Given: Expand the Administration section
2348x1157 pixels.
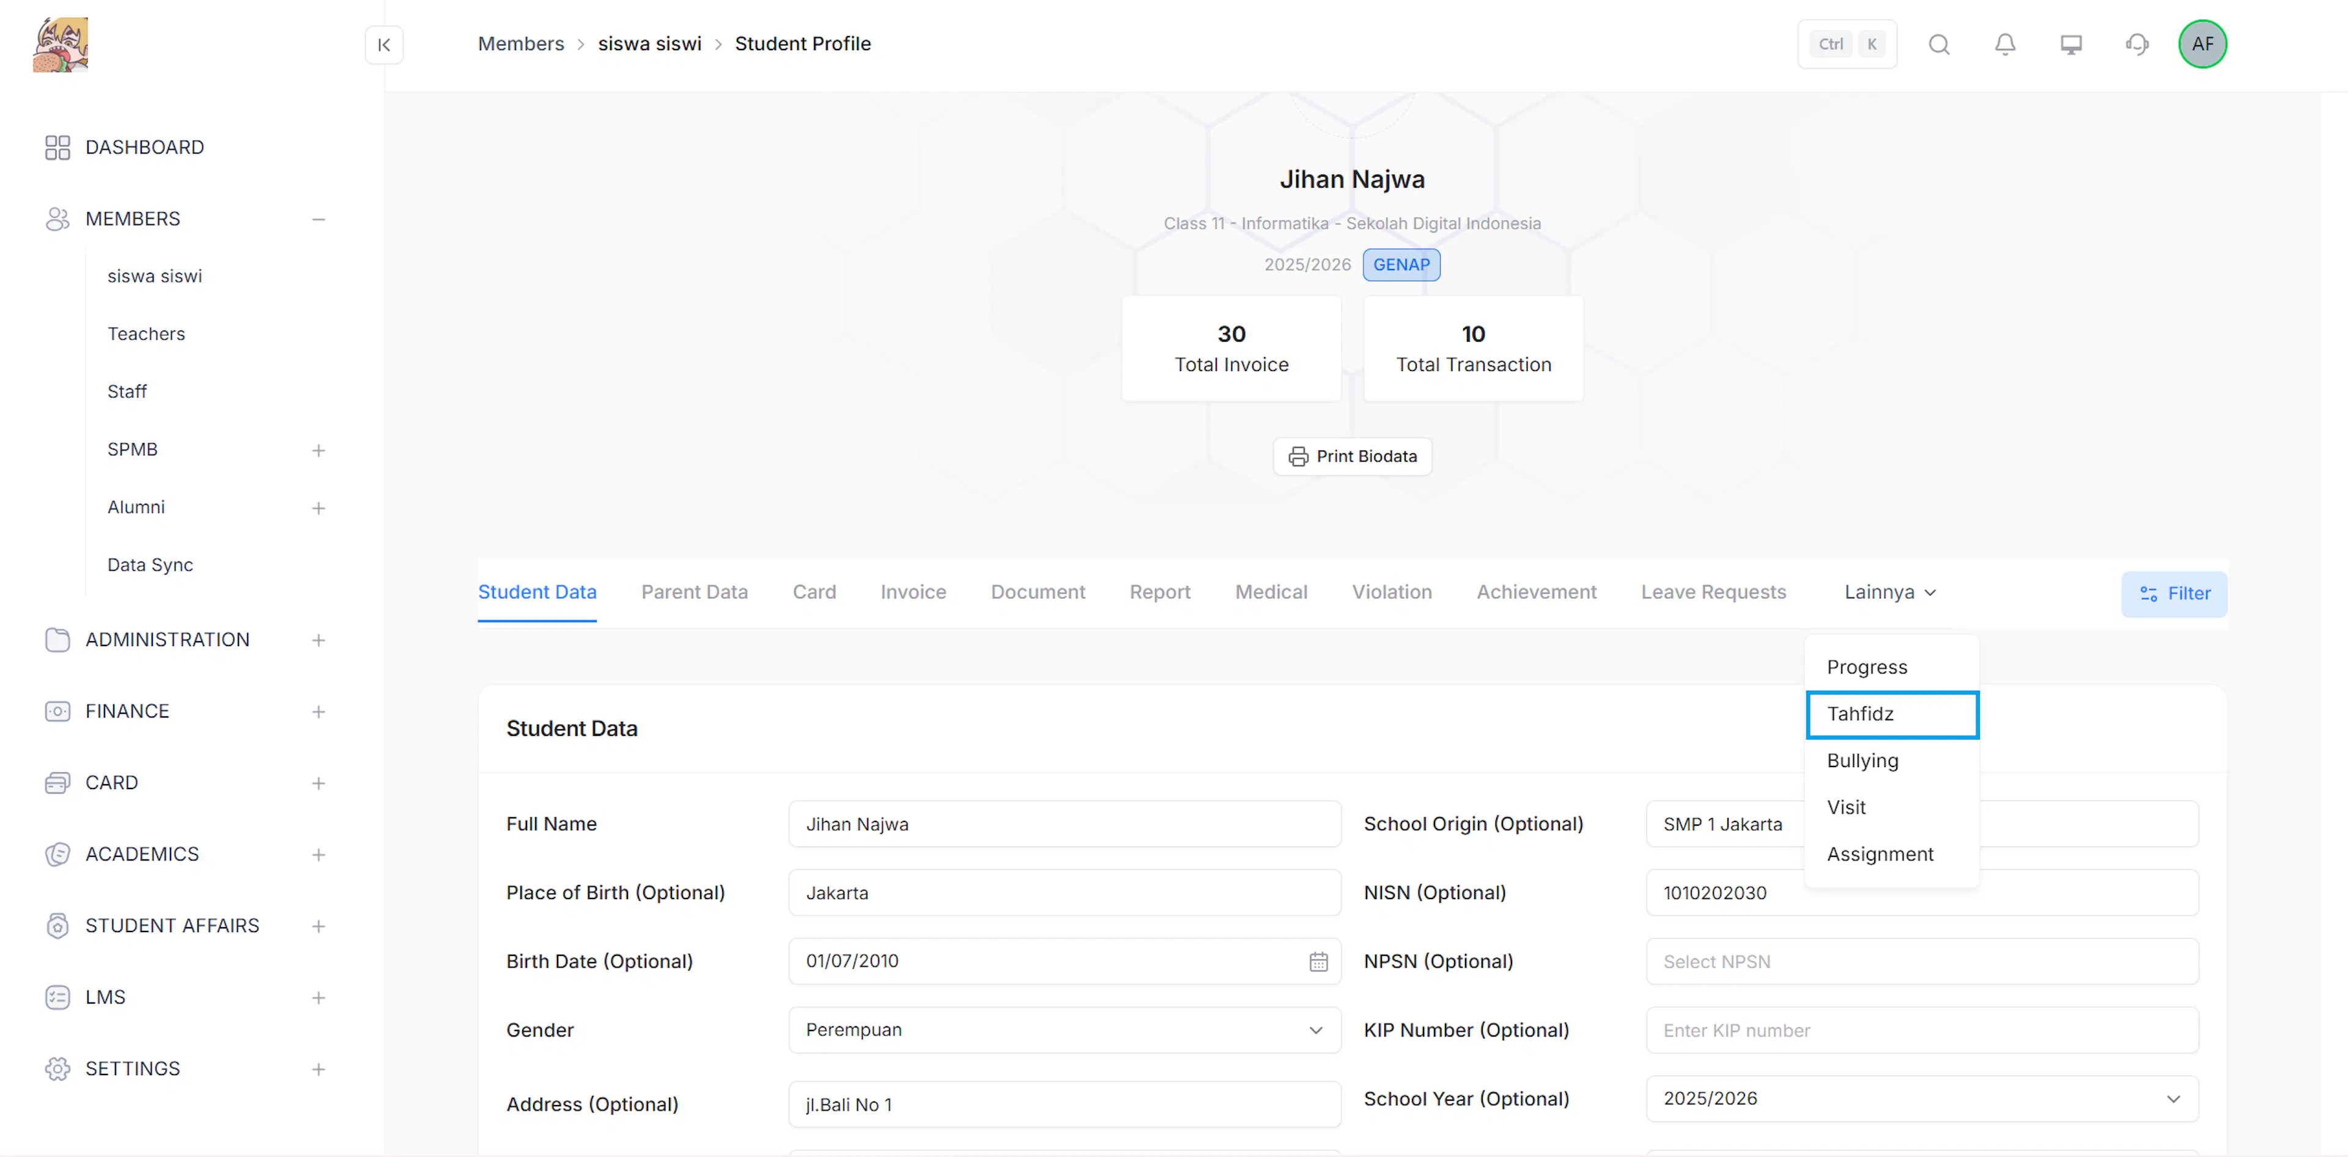Looking at the screenshot, I should click(318, 641).
